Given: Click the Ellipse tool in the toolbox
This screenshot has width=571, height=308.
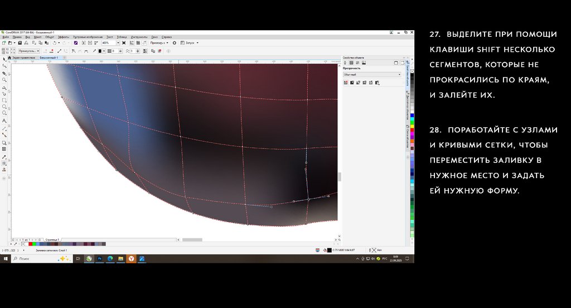Looking at the screenshot, I should coord(4,107).
